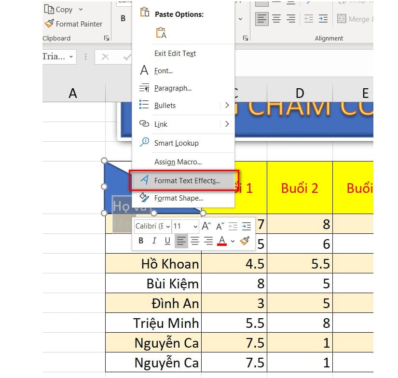Click the red underlined font color swatch

(221, 241)
